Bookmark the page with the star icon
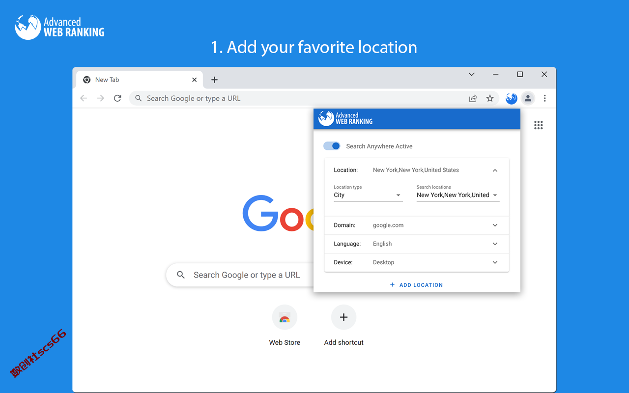 (x=490, y=98)
